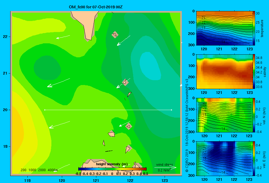Click depth label 300 on salinity panel
Screen dimensions: 269x183
[x=192, y=89]
